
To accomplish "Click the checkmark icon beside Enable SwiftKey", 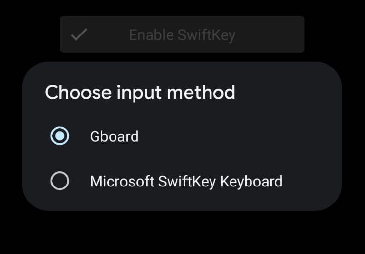I will (x=78, y=35).
